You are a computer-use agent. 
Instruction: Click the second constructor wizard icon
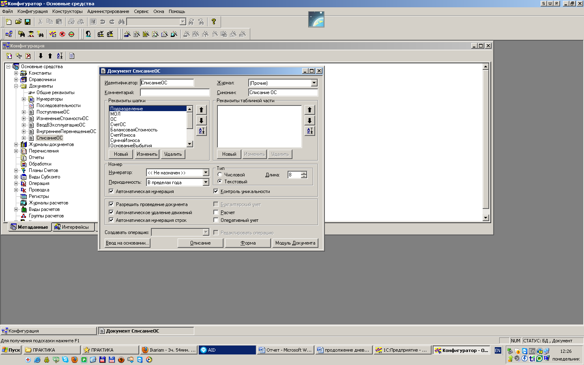(x=137, y=34)
